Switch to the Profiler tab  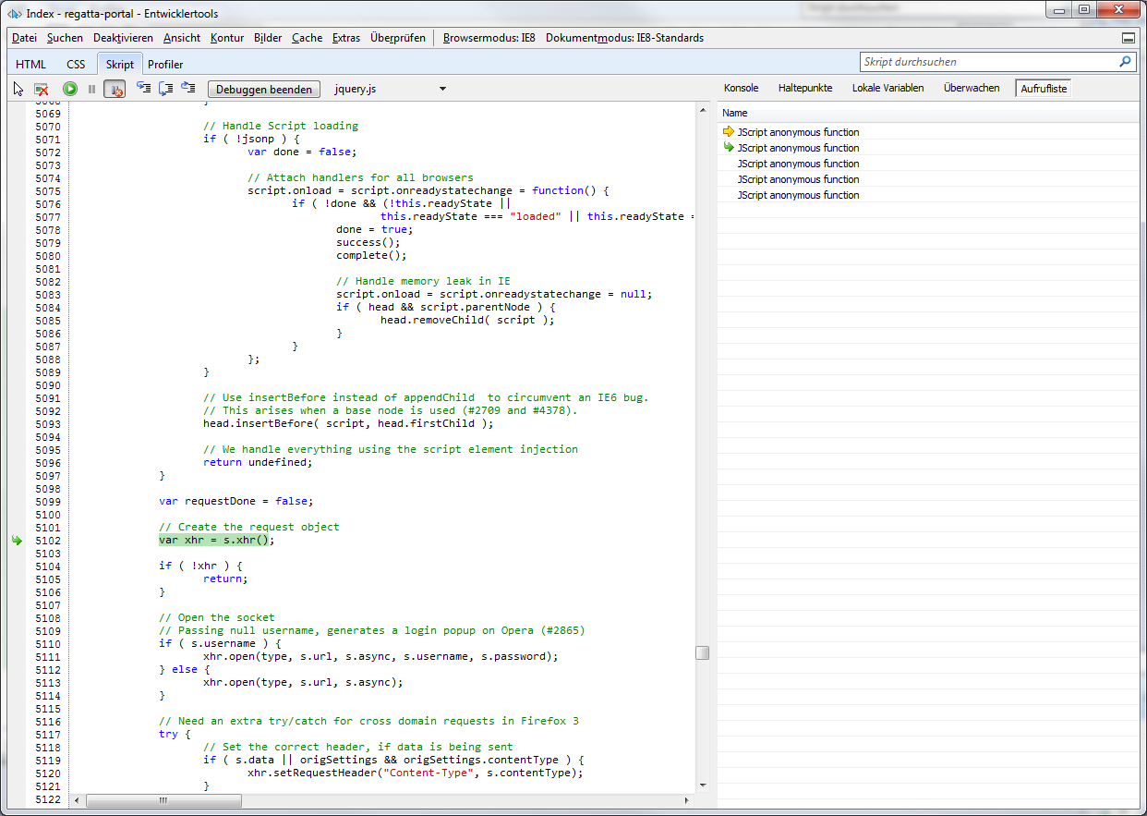click(165, 64)
